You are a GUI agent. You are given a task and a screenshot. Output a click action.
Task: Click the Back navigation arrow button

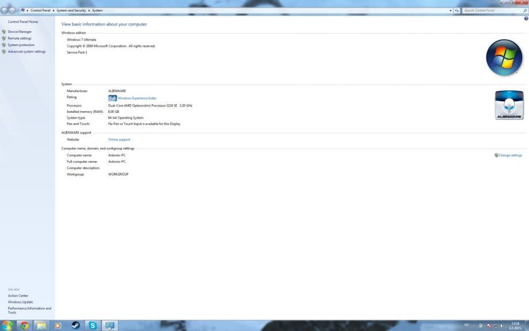pos(4,10)
